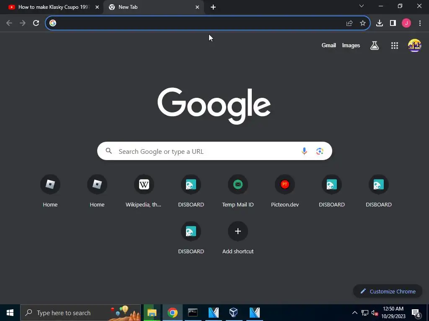This screenshot has width=429, height=321.
Task: Close the YouTube Klasky Csupo tab
Action: 97,7
